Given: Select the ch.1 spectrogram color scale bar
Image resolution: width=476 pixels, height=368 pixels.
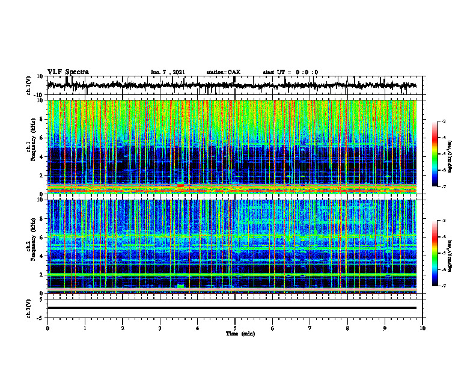Looking at the screenshot, I should pos(435,154).
